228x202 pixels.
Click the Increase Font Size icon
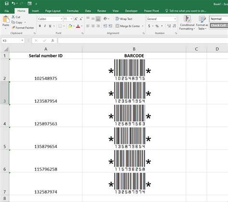click(x=76, y=19)
